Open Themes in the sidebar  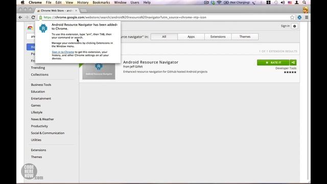point(36,157)
